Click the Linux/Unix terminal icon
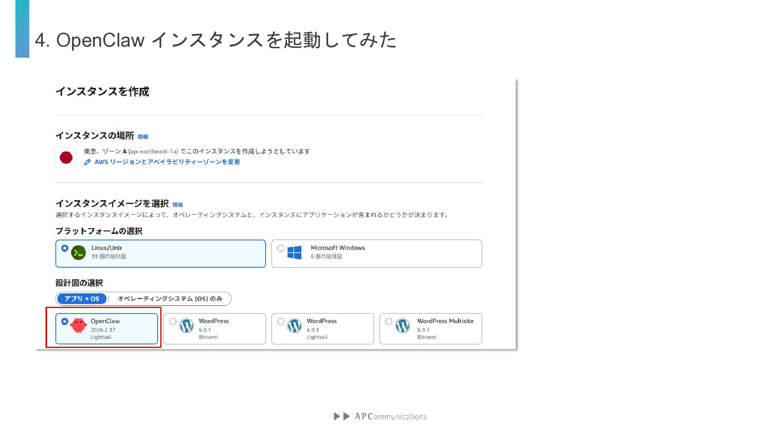Screen dimensions: 760x427 click(x=78, y=253)
